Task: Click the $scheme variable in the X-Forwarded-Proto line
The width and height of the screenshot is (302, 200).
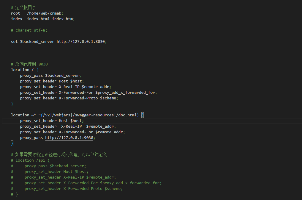Action: coord(108,98)
